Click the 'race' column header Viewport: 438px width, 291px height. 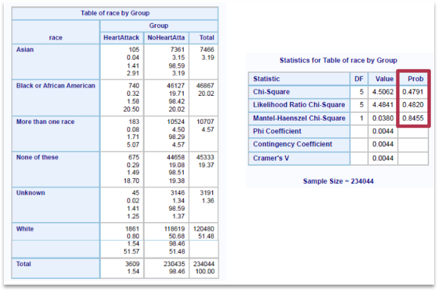[x=55, y=38]
